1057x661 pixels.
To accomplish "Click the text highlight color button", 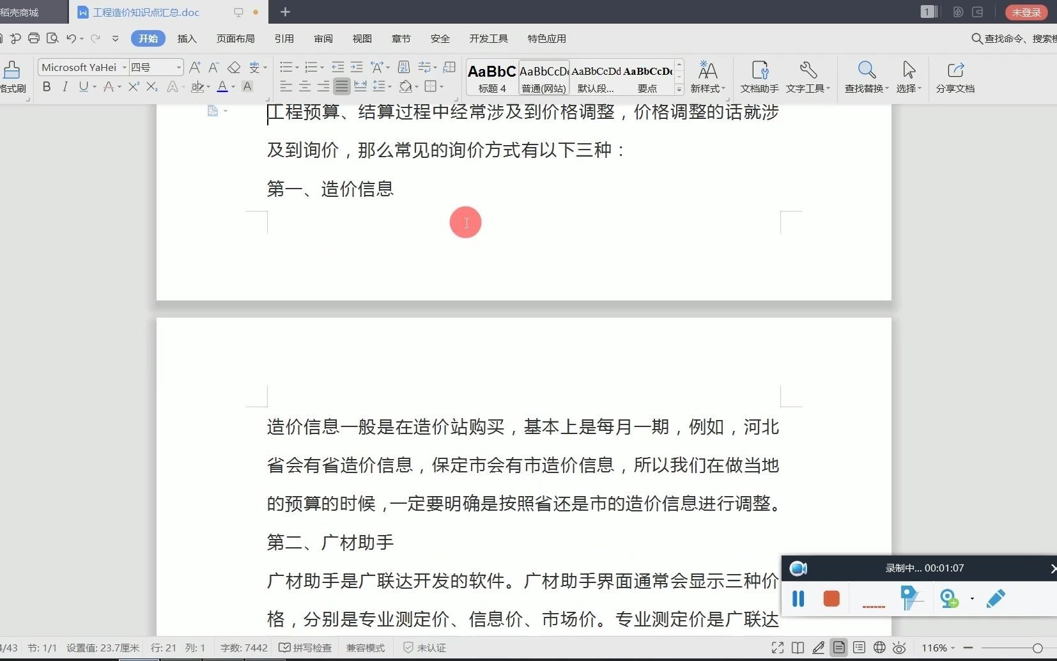I will pos(197,86).
